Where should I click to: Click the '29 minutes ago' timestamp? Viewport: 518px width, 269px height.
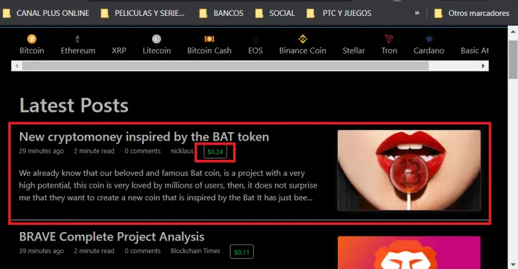click(41, 151)
